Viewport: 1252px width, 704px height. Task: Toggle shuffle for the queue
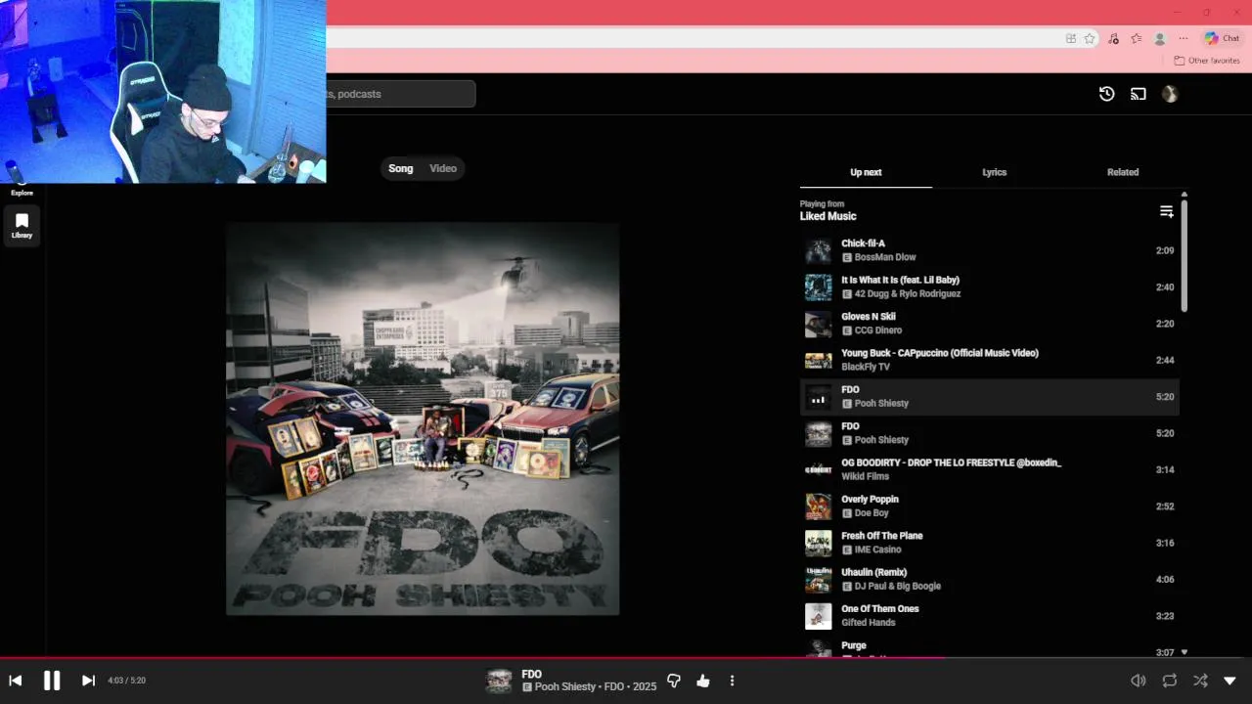point(1200,681)
